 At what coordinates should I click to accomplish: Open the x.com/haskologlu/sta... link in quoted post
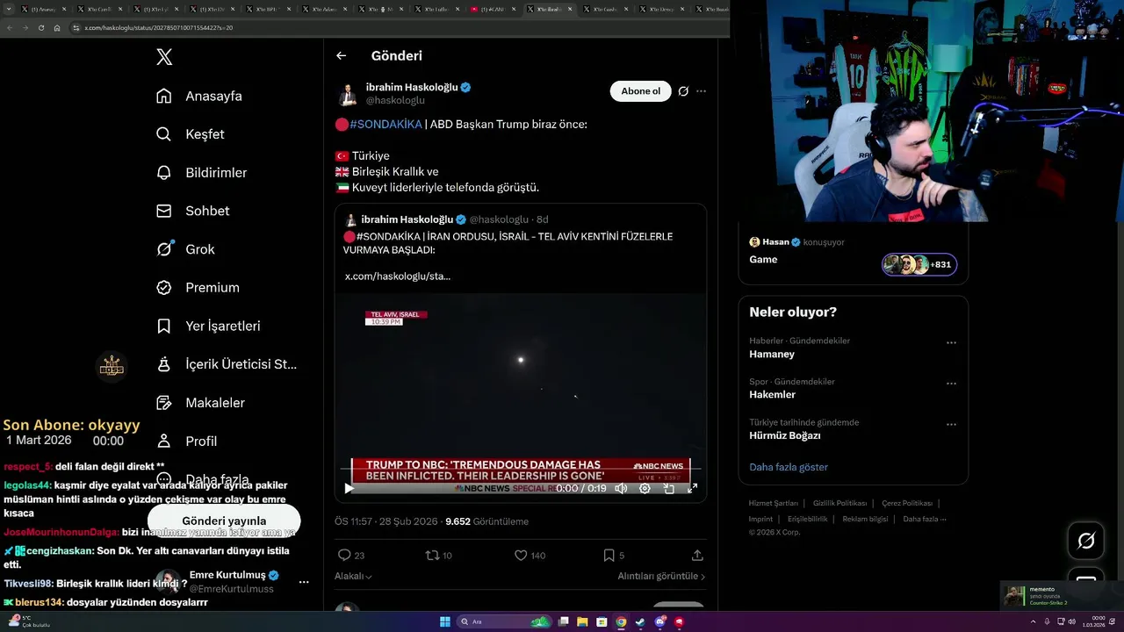tap(398, 276)
